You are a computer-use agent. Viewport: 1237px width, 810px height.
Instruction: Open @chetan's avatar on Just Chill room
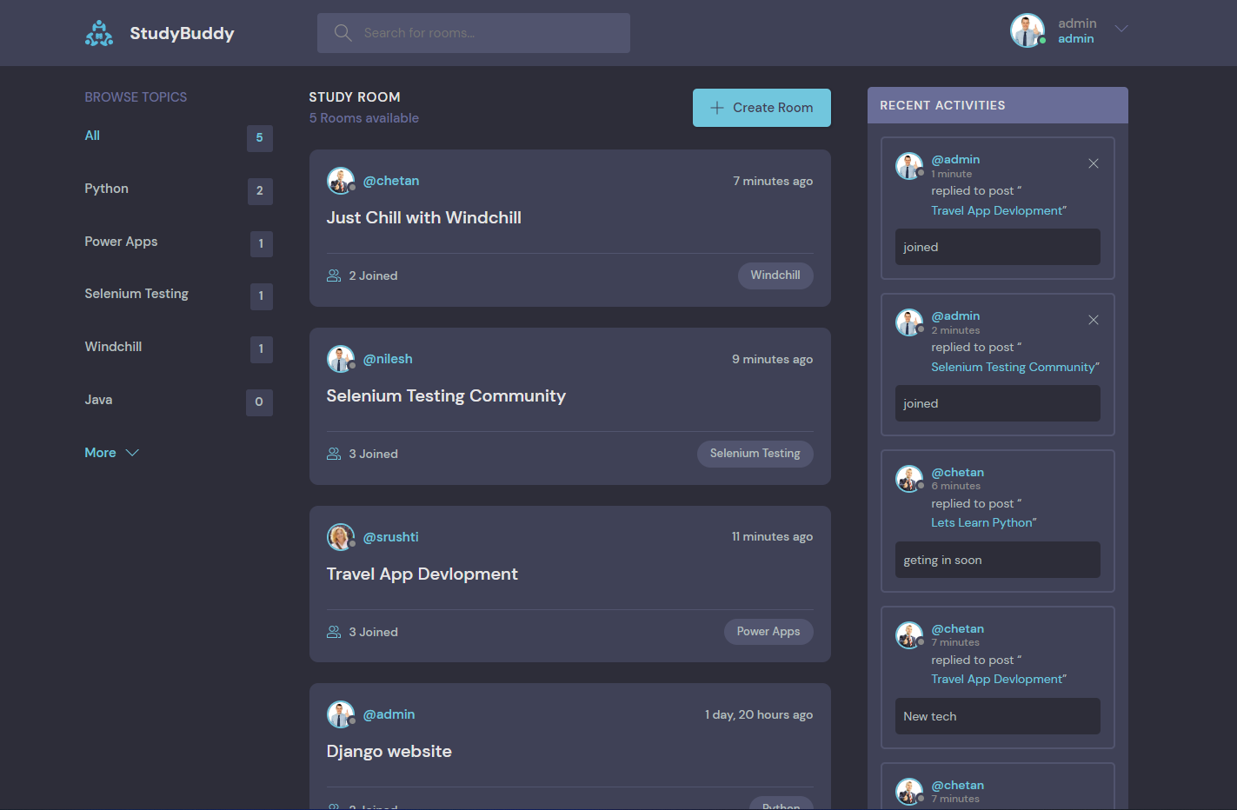point(341,180)
